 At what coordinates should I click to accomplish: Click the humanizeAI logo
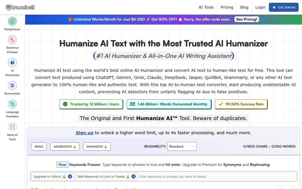tap(20, 7)
